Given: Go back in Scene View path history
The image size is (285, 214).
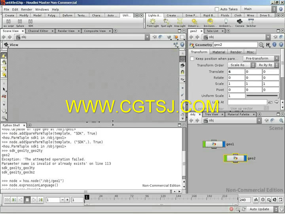Looking at the screenshot, I should (4, 37).
